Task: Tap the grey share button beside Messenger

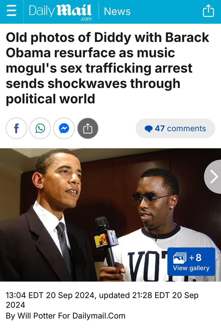Action: point(88,128)
